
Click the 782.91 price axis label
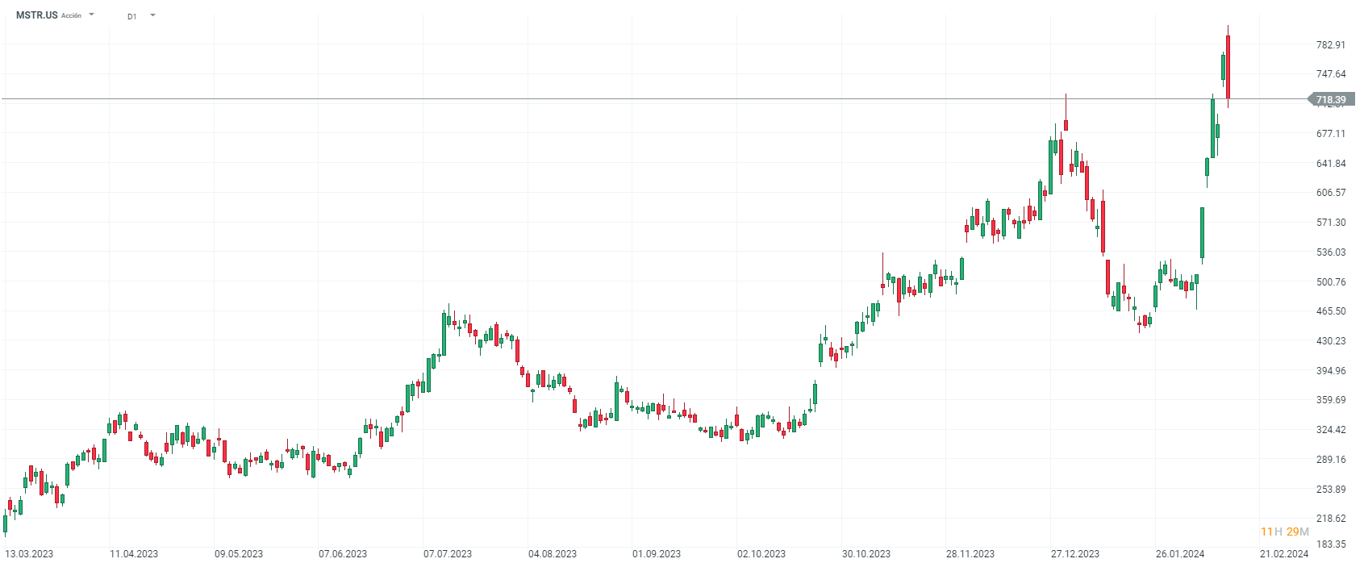tap(1331, 45)
